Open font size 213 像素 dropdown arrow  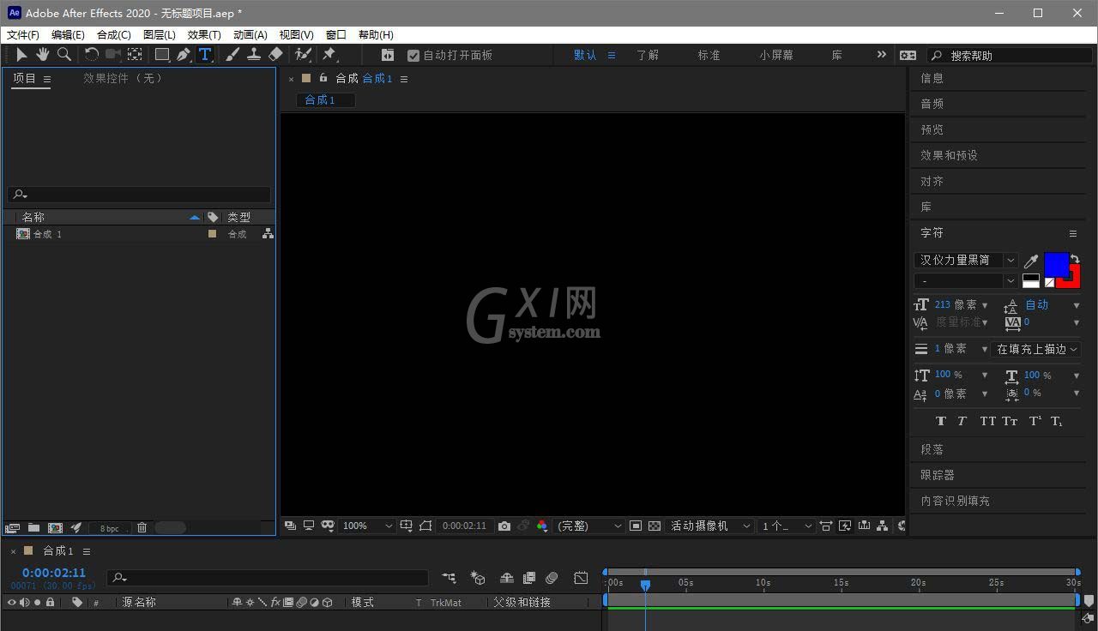pos(985,305)
